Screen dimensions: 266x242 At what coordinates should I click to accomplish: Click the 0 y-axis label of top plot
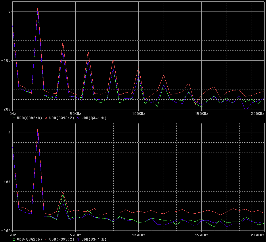[x=9, y=11]
